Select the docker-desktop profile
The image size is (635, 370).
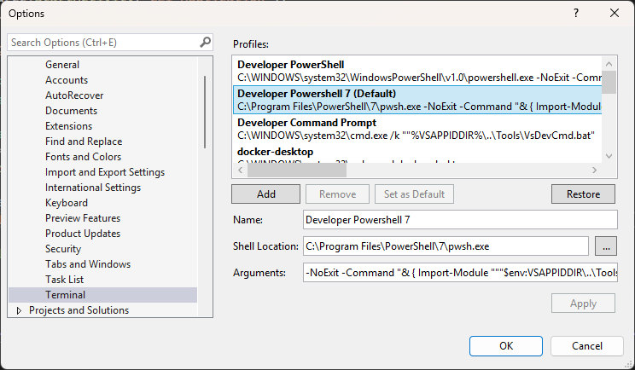(417, 153)
